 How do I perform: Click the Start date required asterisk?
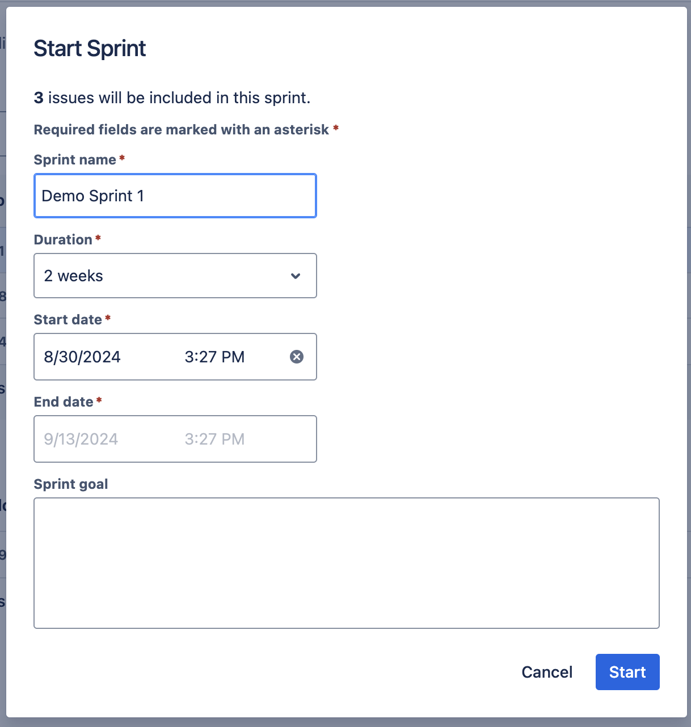tap(108, 319)
